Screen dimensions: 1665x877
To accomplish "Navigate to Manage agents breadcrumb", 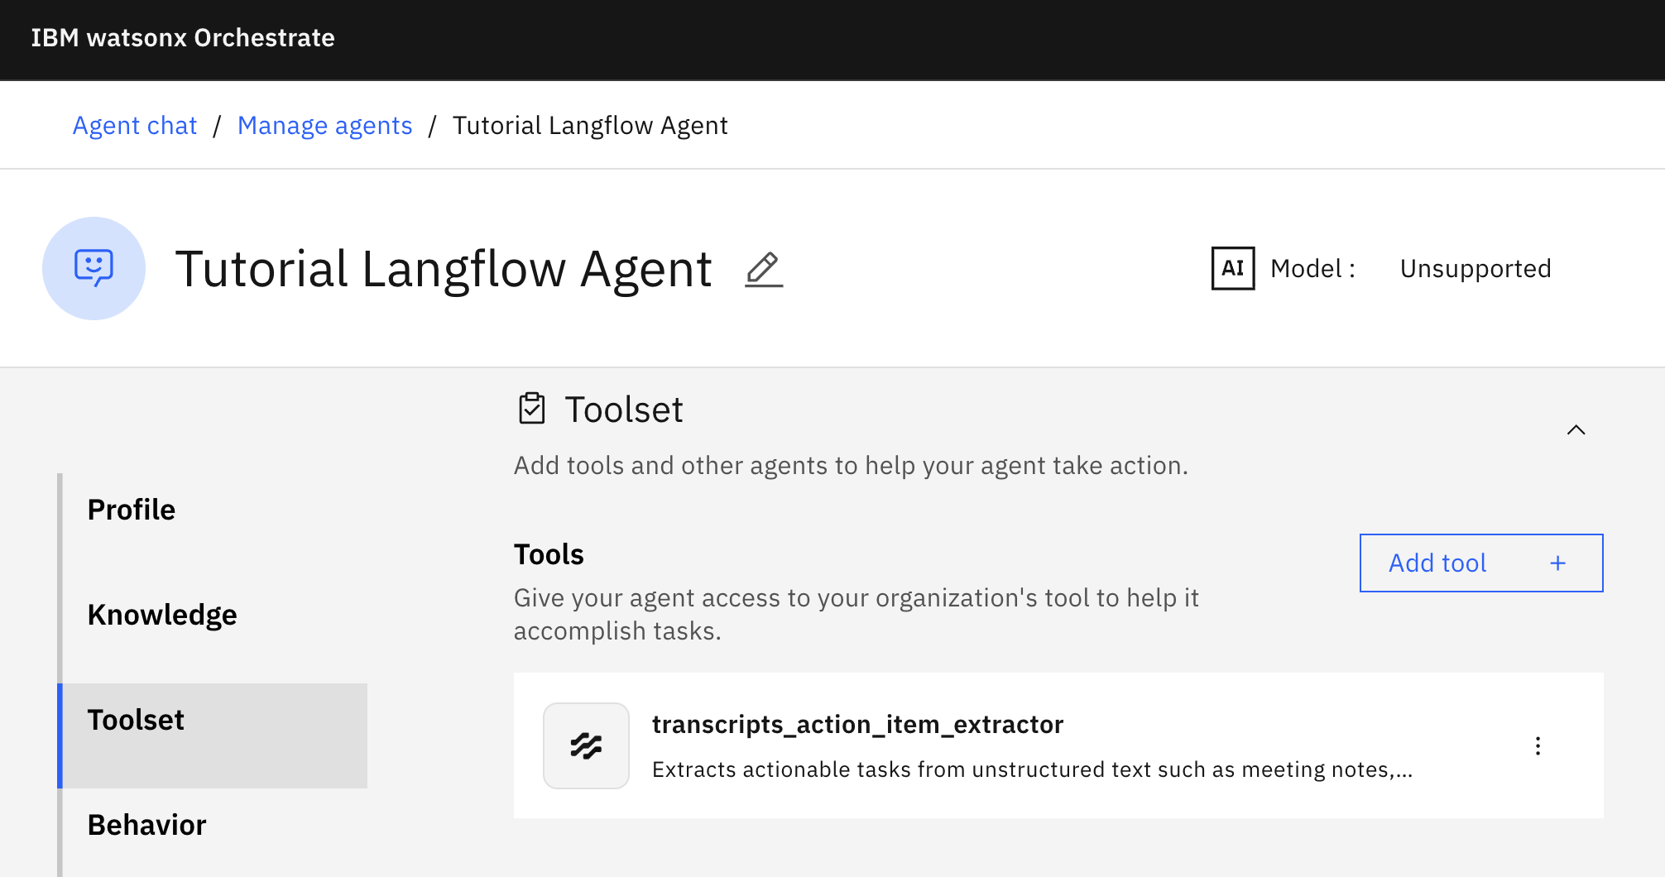I will (324, 126).
